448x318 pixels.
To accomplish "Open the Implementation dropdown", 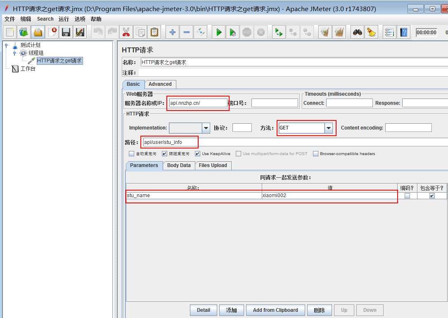I will pyautogui.click(x=206, y=128).
